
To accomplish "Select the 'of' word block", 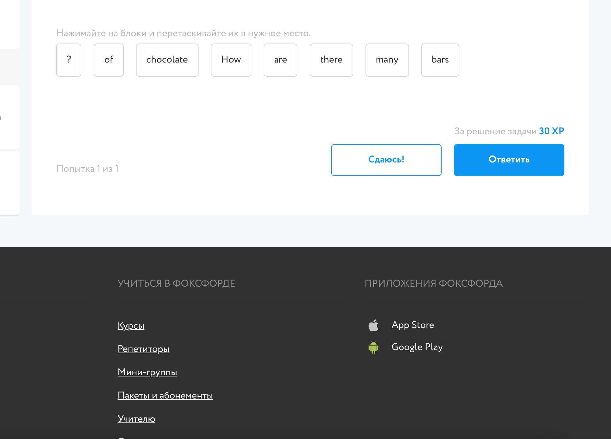I will tap(109, 60).
